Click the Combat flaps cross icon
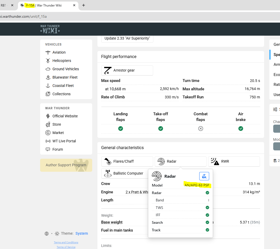Screen dimensions: 280x249 [x=201, y=129]
